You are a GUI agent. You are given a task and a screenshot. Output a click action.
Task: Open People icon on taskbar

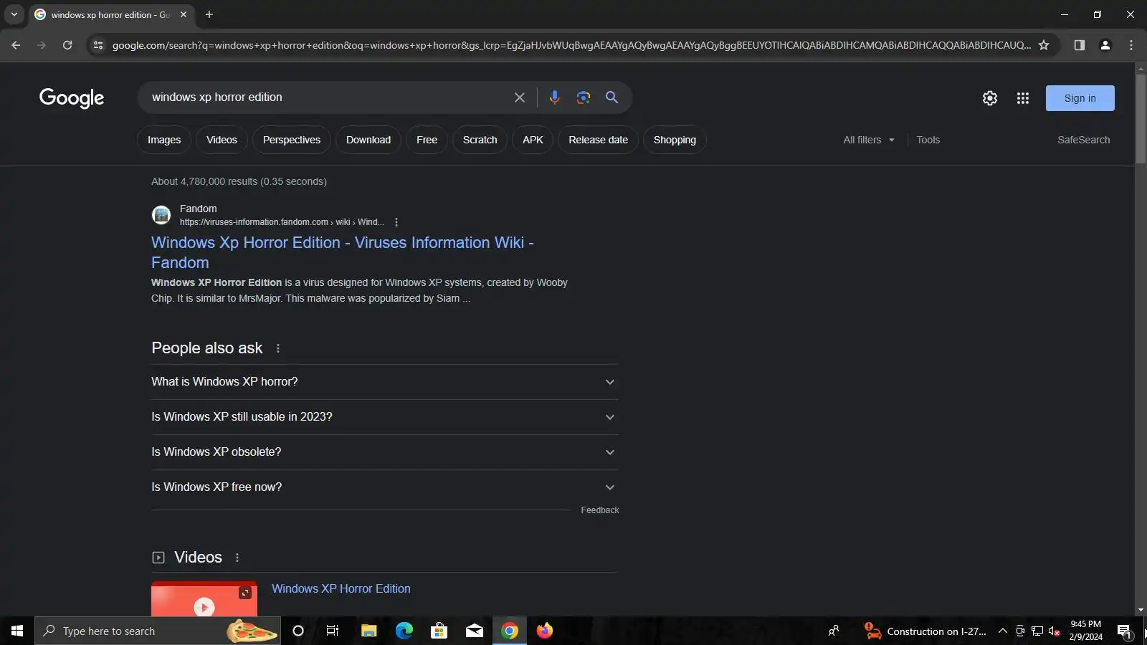pyautogui.click(x=834, y=631)
